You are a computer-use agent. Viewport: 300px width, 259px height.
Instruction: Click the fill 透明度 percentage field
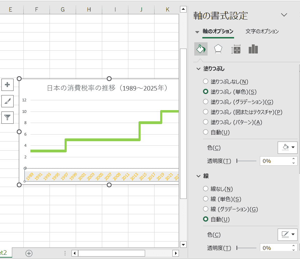click(275, 161)
